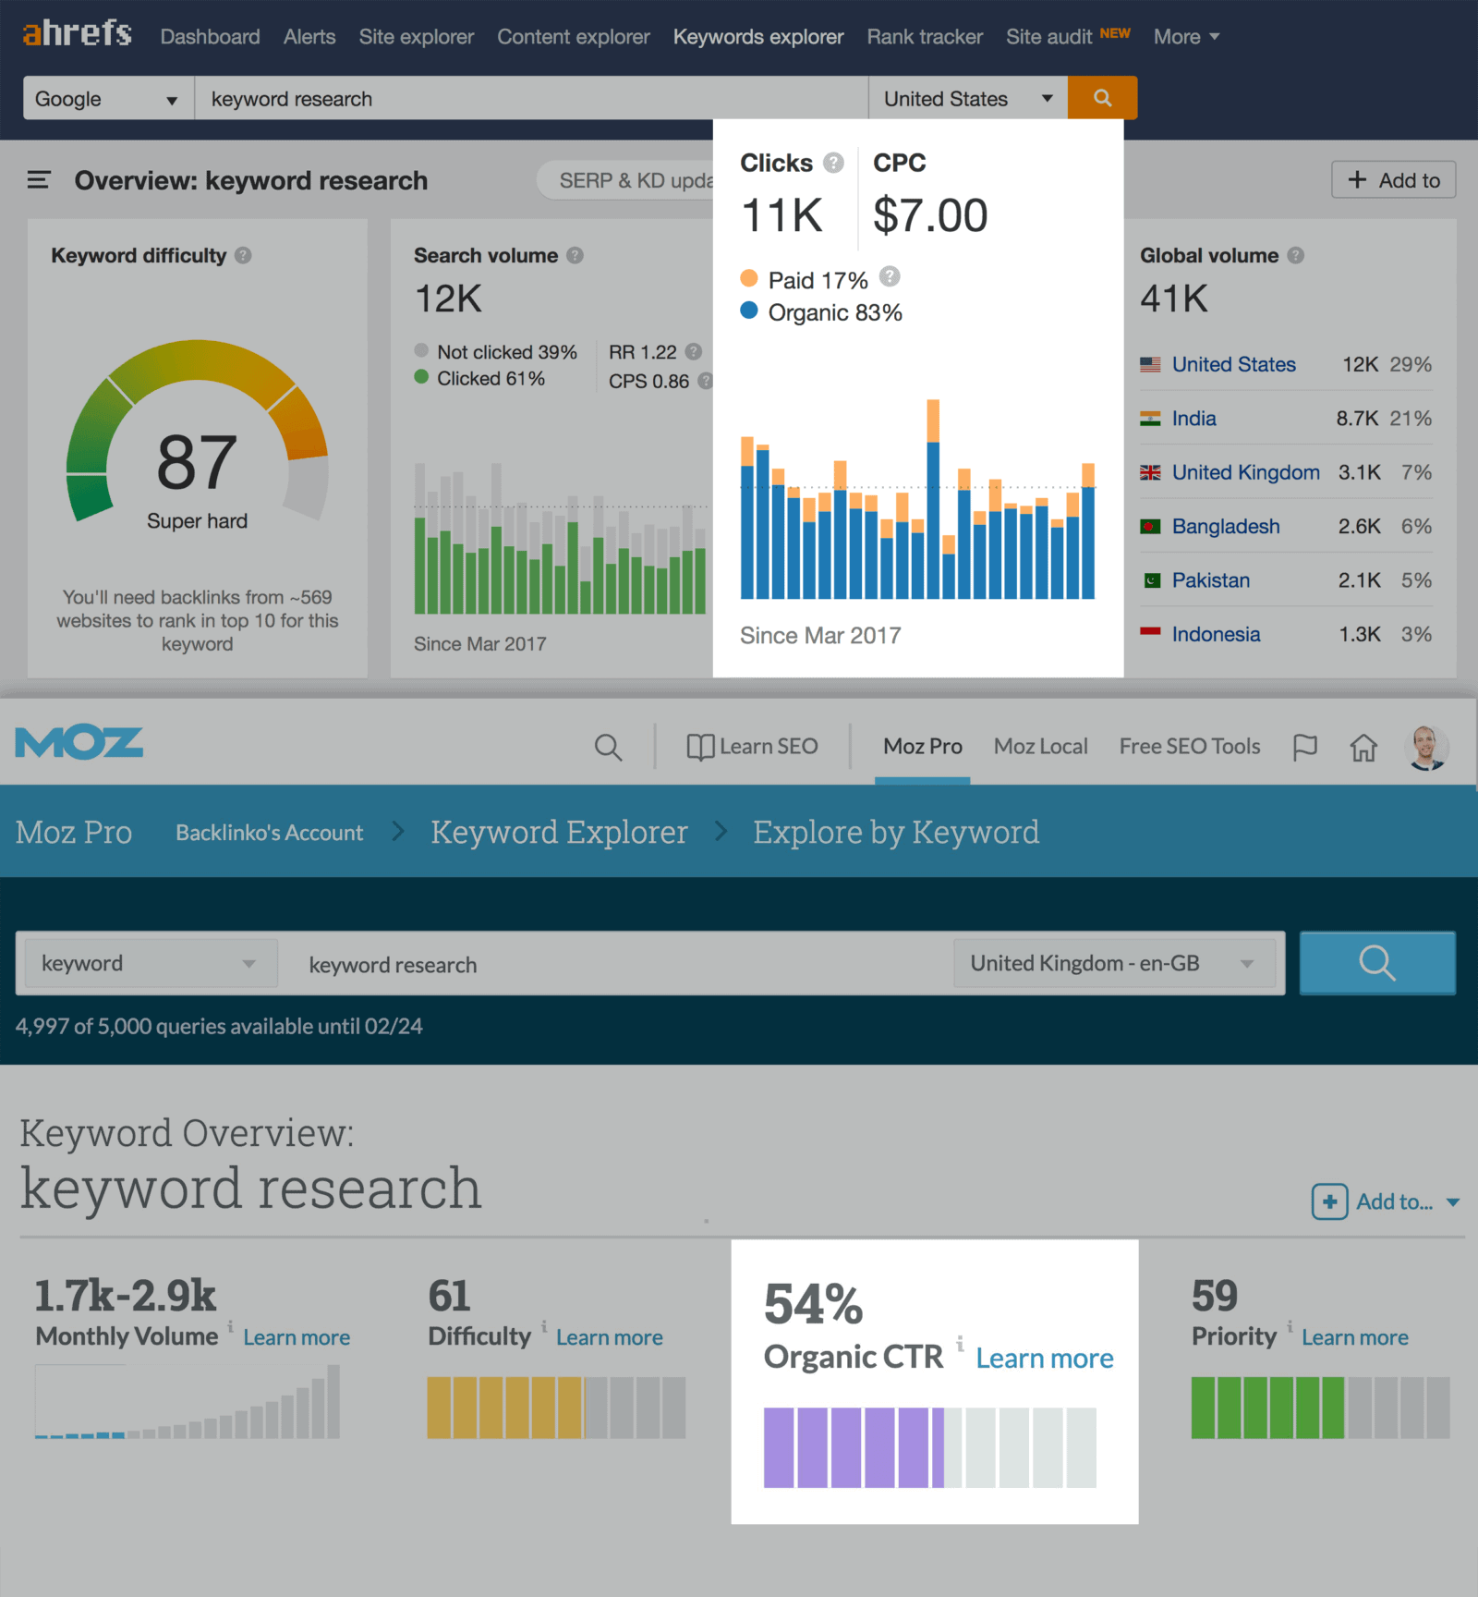Open Keywords explorer tab
The width and height of the screenshot is (1478, 1597).
pyautogui.click(x=758, y=37)
